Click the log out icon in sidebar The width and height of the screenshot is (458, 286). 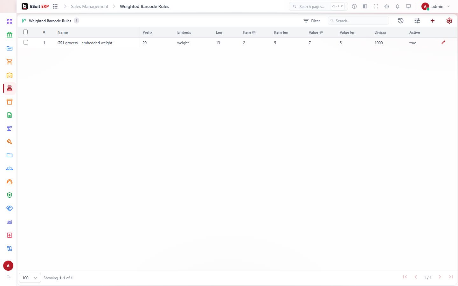(x=9, y=277)
